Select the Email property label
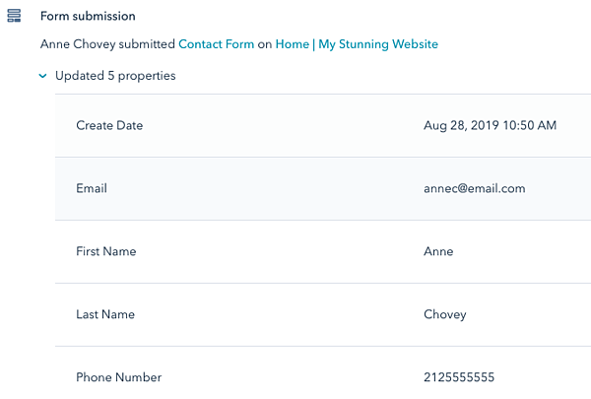This screenshot has width=591, height=399. tap(92, 188)
